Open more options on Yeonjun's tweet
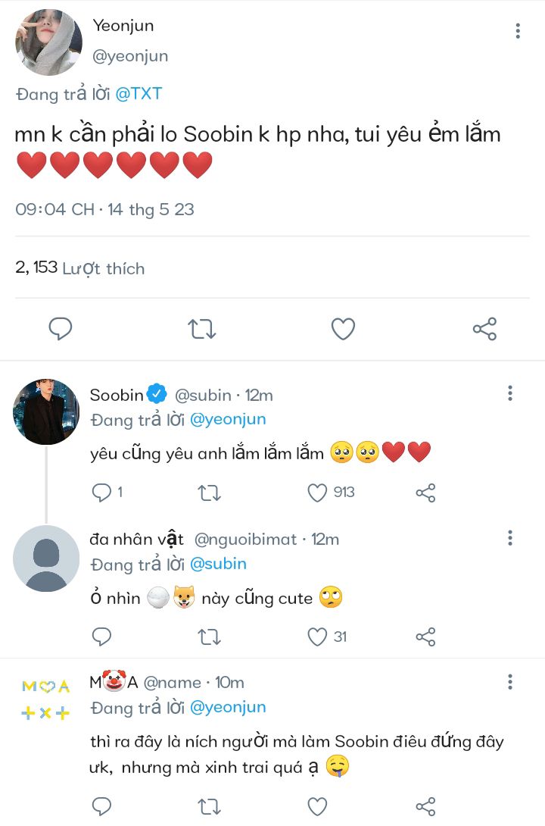The height and width of the screenshot is (826, 545). [x=518, y=31]
